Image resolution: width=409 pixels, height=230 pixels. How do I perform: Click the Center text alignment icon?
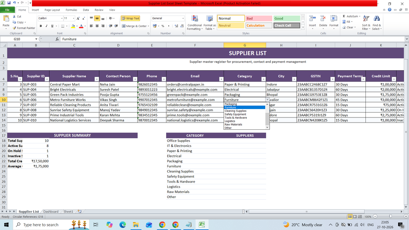97,26
